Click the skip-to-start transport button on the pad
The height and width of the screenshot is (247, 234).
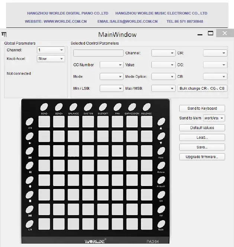click(29, 209)
